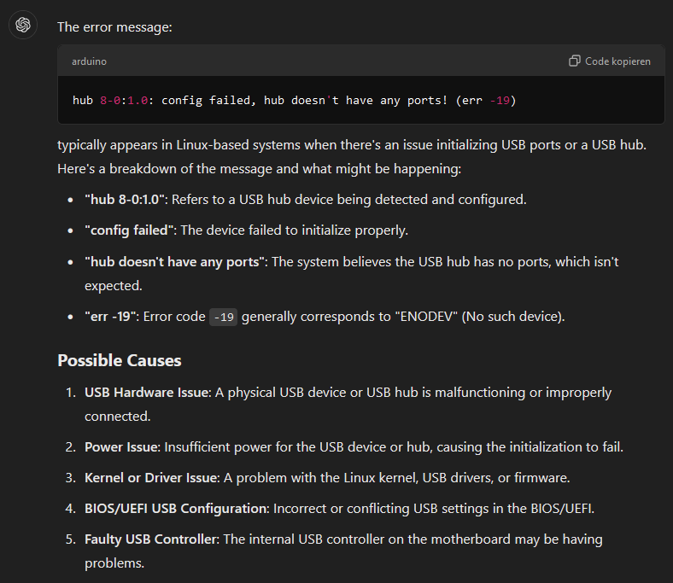Click bold "hub doesn't have any ports" term
The image size is (673, 583).
tap(174, 261)
